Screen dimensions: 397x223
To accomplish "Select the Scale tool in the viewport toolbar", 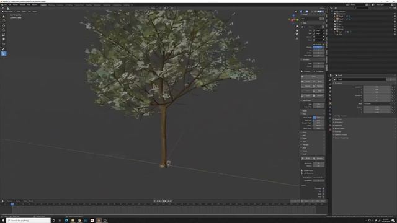I will click(x=4, y=35).
